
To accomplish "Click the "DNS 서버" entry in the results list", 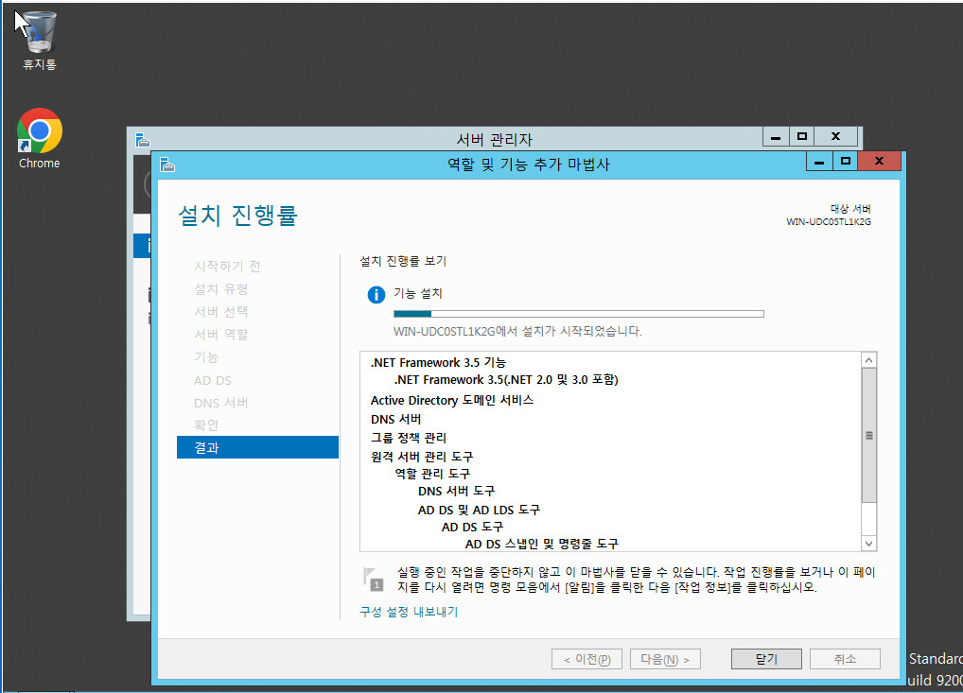I will coord(395,419).
